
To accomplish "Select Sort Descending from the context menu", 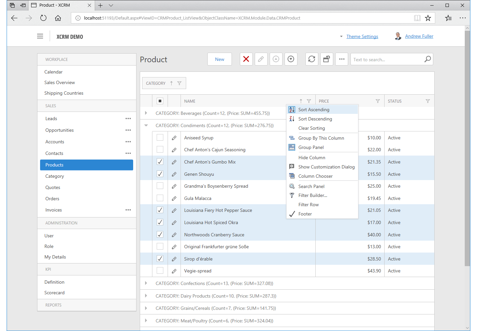I will 315,119.
